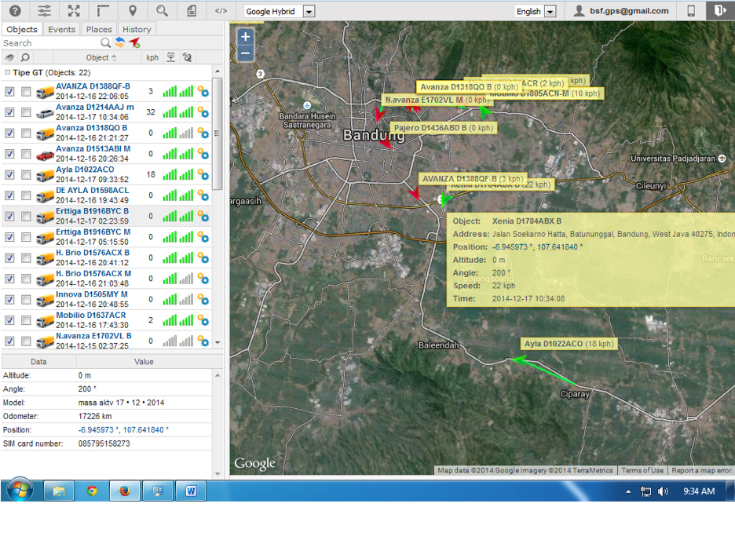The image size is (735, 551).
Task: Sort by Object column header
Action: click(x=97, y=57)
